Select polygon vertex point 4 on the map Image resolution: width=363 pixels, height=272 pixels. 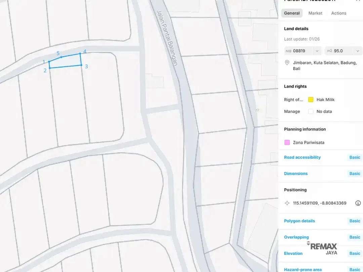pyautogui.click(x=80, y=54)
